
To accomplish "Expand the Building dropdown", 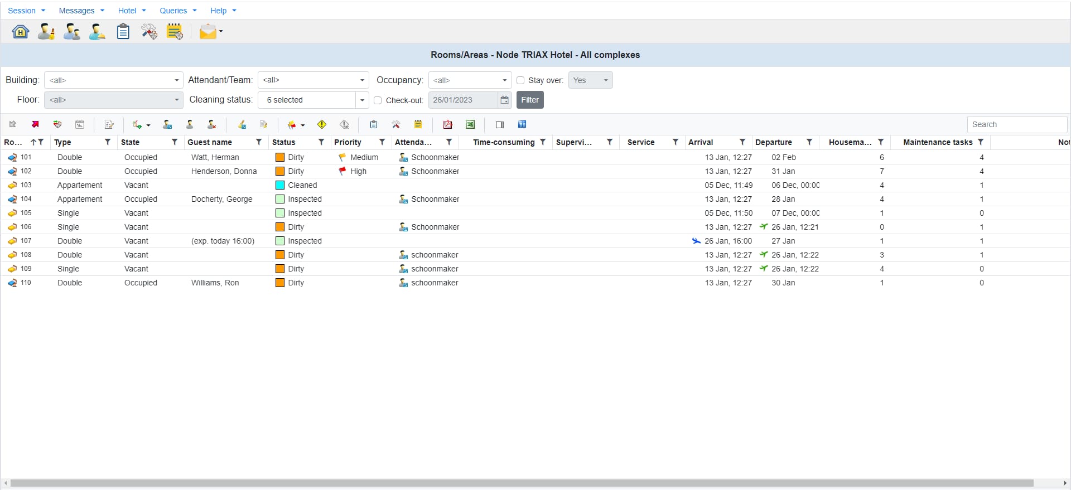I will pyautogui.click(x=176, y=80).
